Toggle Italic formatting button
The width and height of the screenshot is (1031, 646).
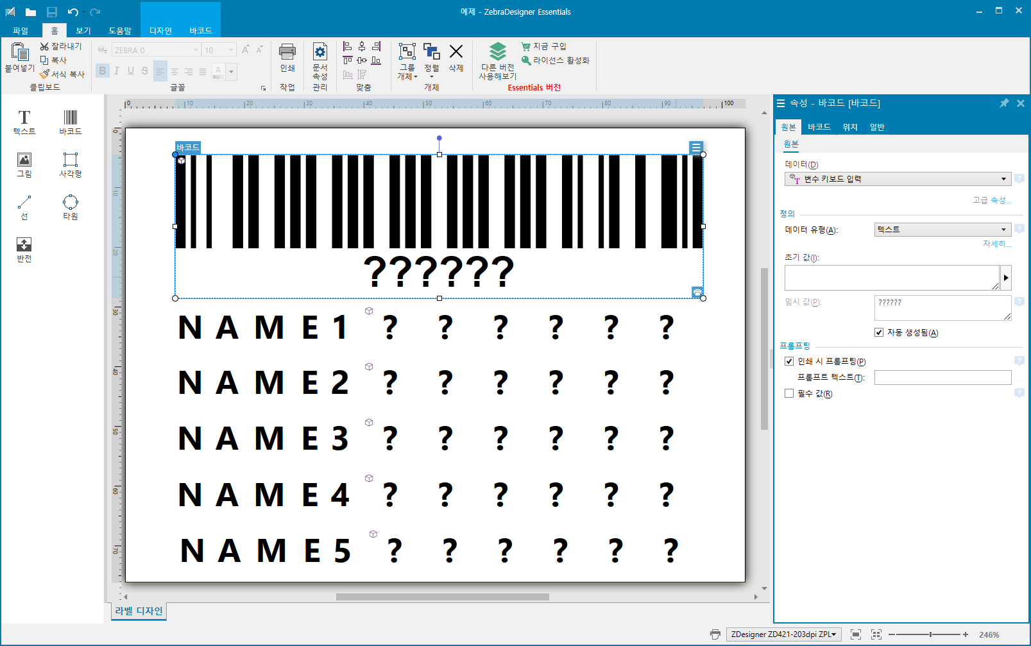[x=117, y=71]
